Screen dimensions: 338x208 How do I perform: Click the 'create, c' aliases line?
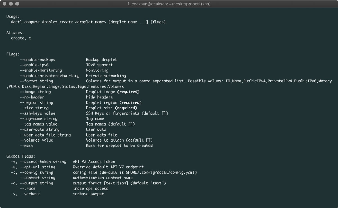click(x=21, y=38)
